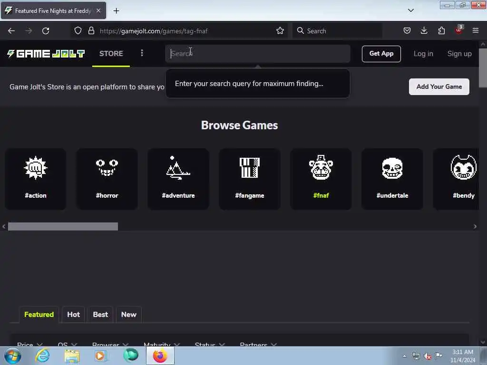
Task: Expand the Price filter dropdown
Action: pos(30,344)
